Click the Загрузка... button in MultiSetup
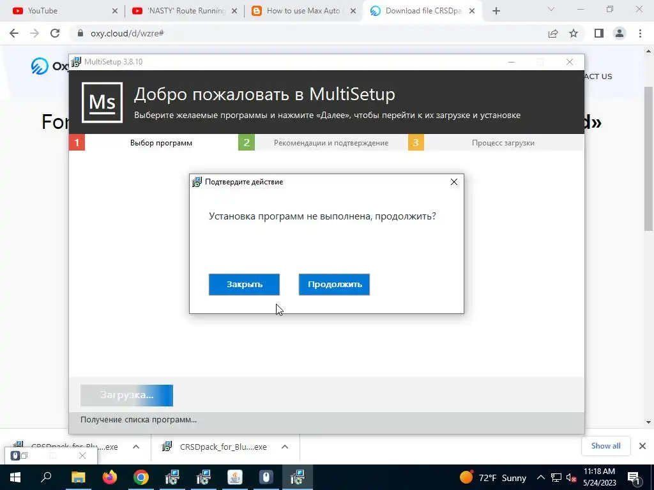This screenshot has width=654, height=490. (127, 396)
